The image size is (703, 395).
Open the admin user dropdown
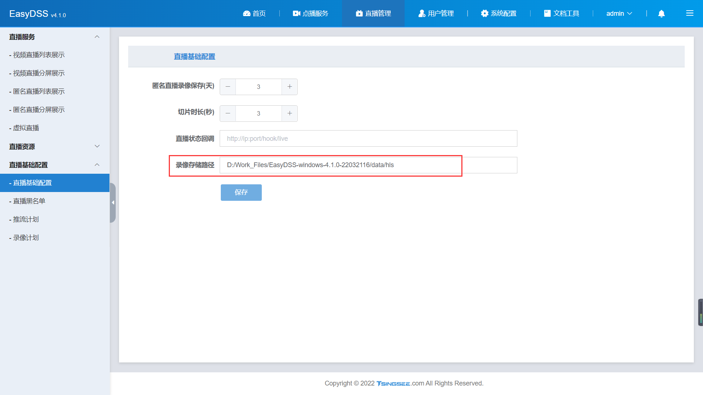(x=619, y=14)
